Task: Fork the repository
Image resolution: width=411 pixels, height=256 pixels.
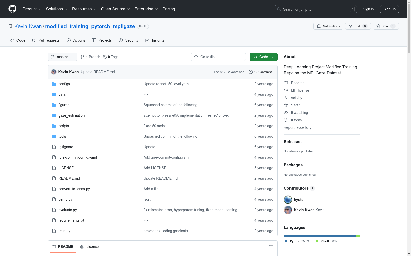Action: 358,26
